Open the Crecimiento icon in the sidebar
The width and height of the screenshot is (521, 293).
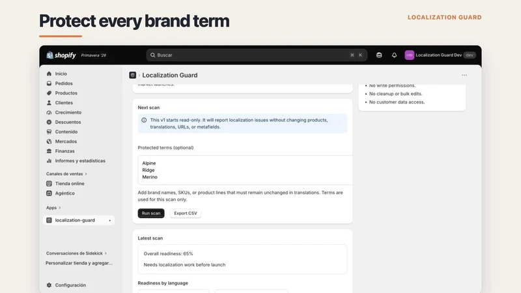click(x=49, y=112)
